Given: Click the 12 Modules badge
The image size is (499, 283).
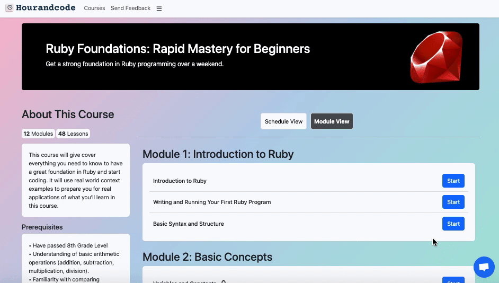Looking at the screenshot, I should [38, 134].
